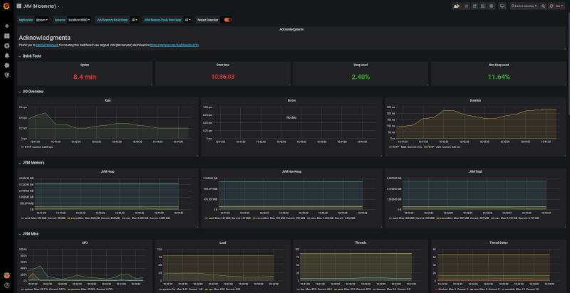Viewport: 570px width, 293px height.
Task: Star this dashboard as favorite
Action: [466, 6]
